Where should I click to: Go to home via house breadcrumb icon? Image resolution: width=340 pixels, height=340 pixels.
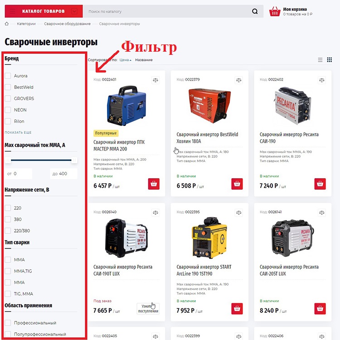[x=7, y=24]
